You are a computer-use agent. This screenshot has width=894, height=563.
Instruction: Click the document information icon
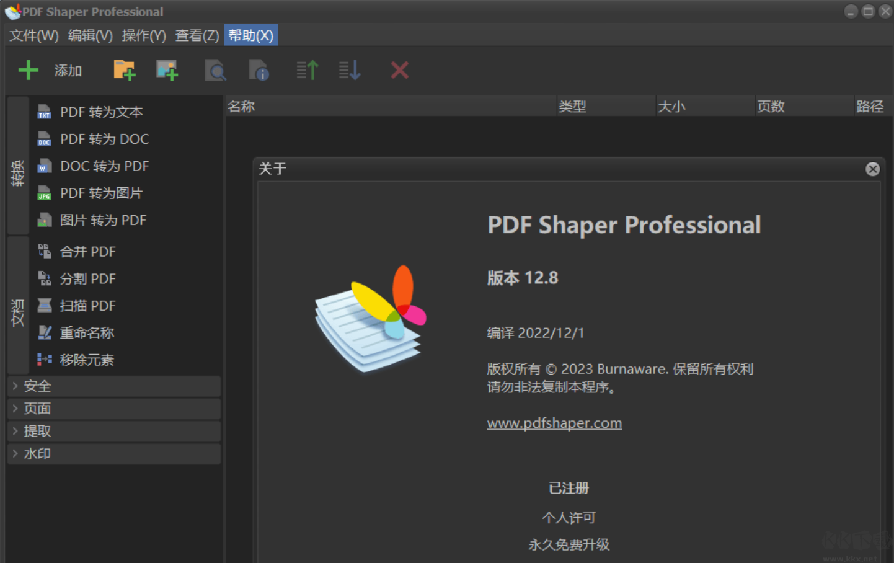(259, 70)
